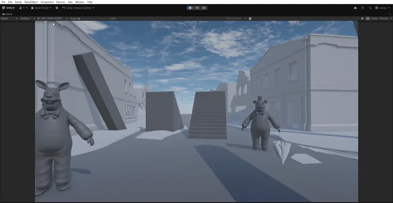The height and width of the screenshot is (203, 393).
Task: Open the Undo History icon
Action: 363,8
